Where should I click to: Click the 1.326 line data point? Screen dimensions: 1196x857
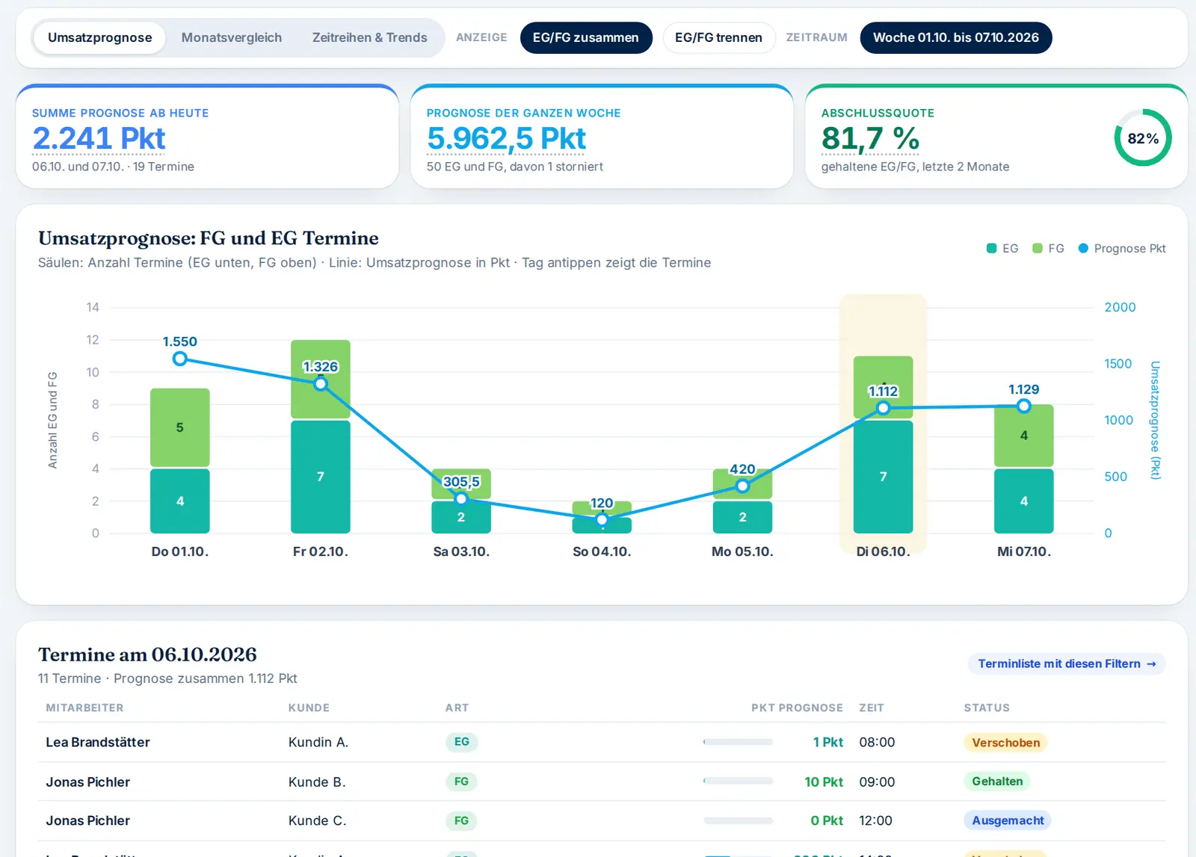click(x=321, y=384)
